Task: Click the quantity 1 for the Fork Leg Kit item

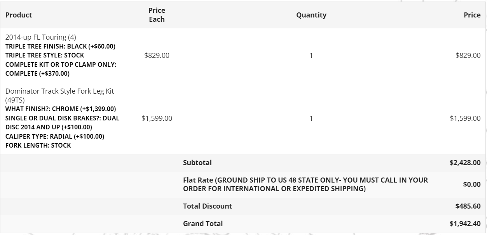Action: pos(311,118)
